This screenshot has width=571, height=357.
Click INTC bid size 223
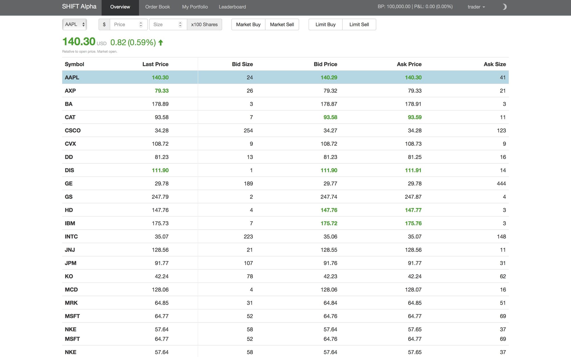(x=248, y=237)
